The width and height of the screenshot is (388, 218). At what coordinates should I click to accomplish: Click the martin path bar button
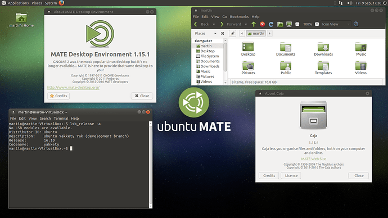[256, 33]
